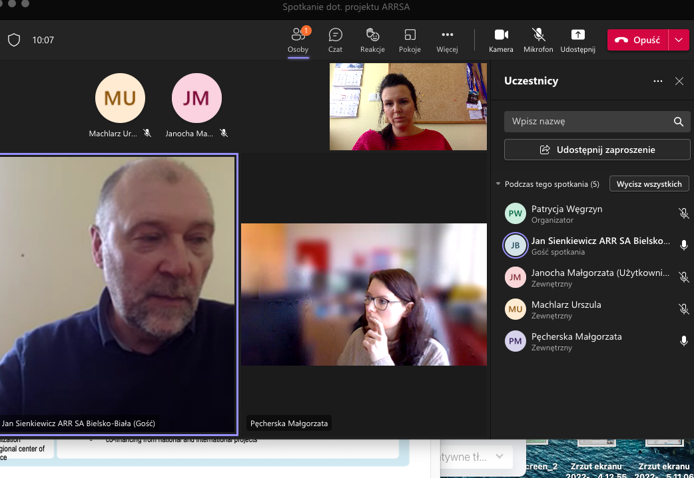Open the Czat chat panel
This screenshot has width=694, height=478.
point(335,35)
